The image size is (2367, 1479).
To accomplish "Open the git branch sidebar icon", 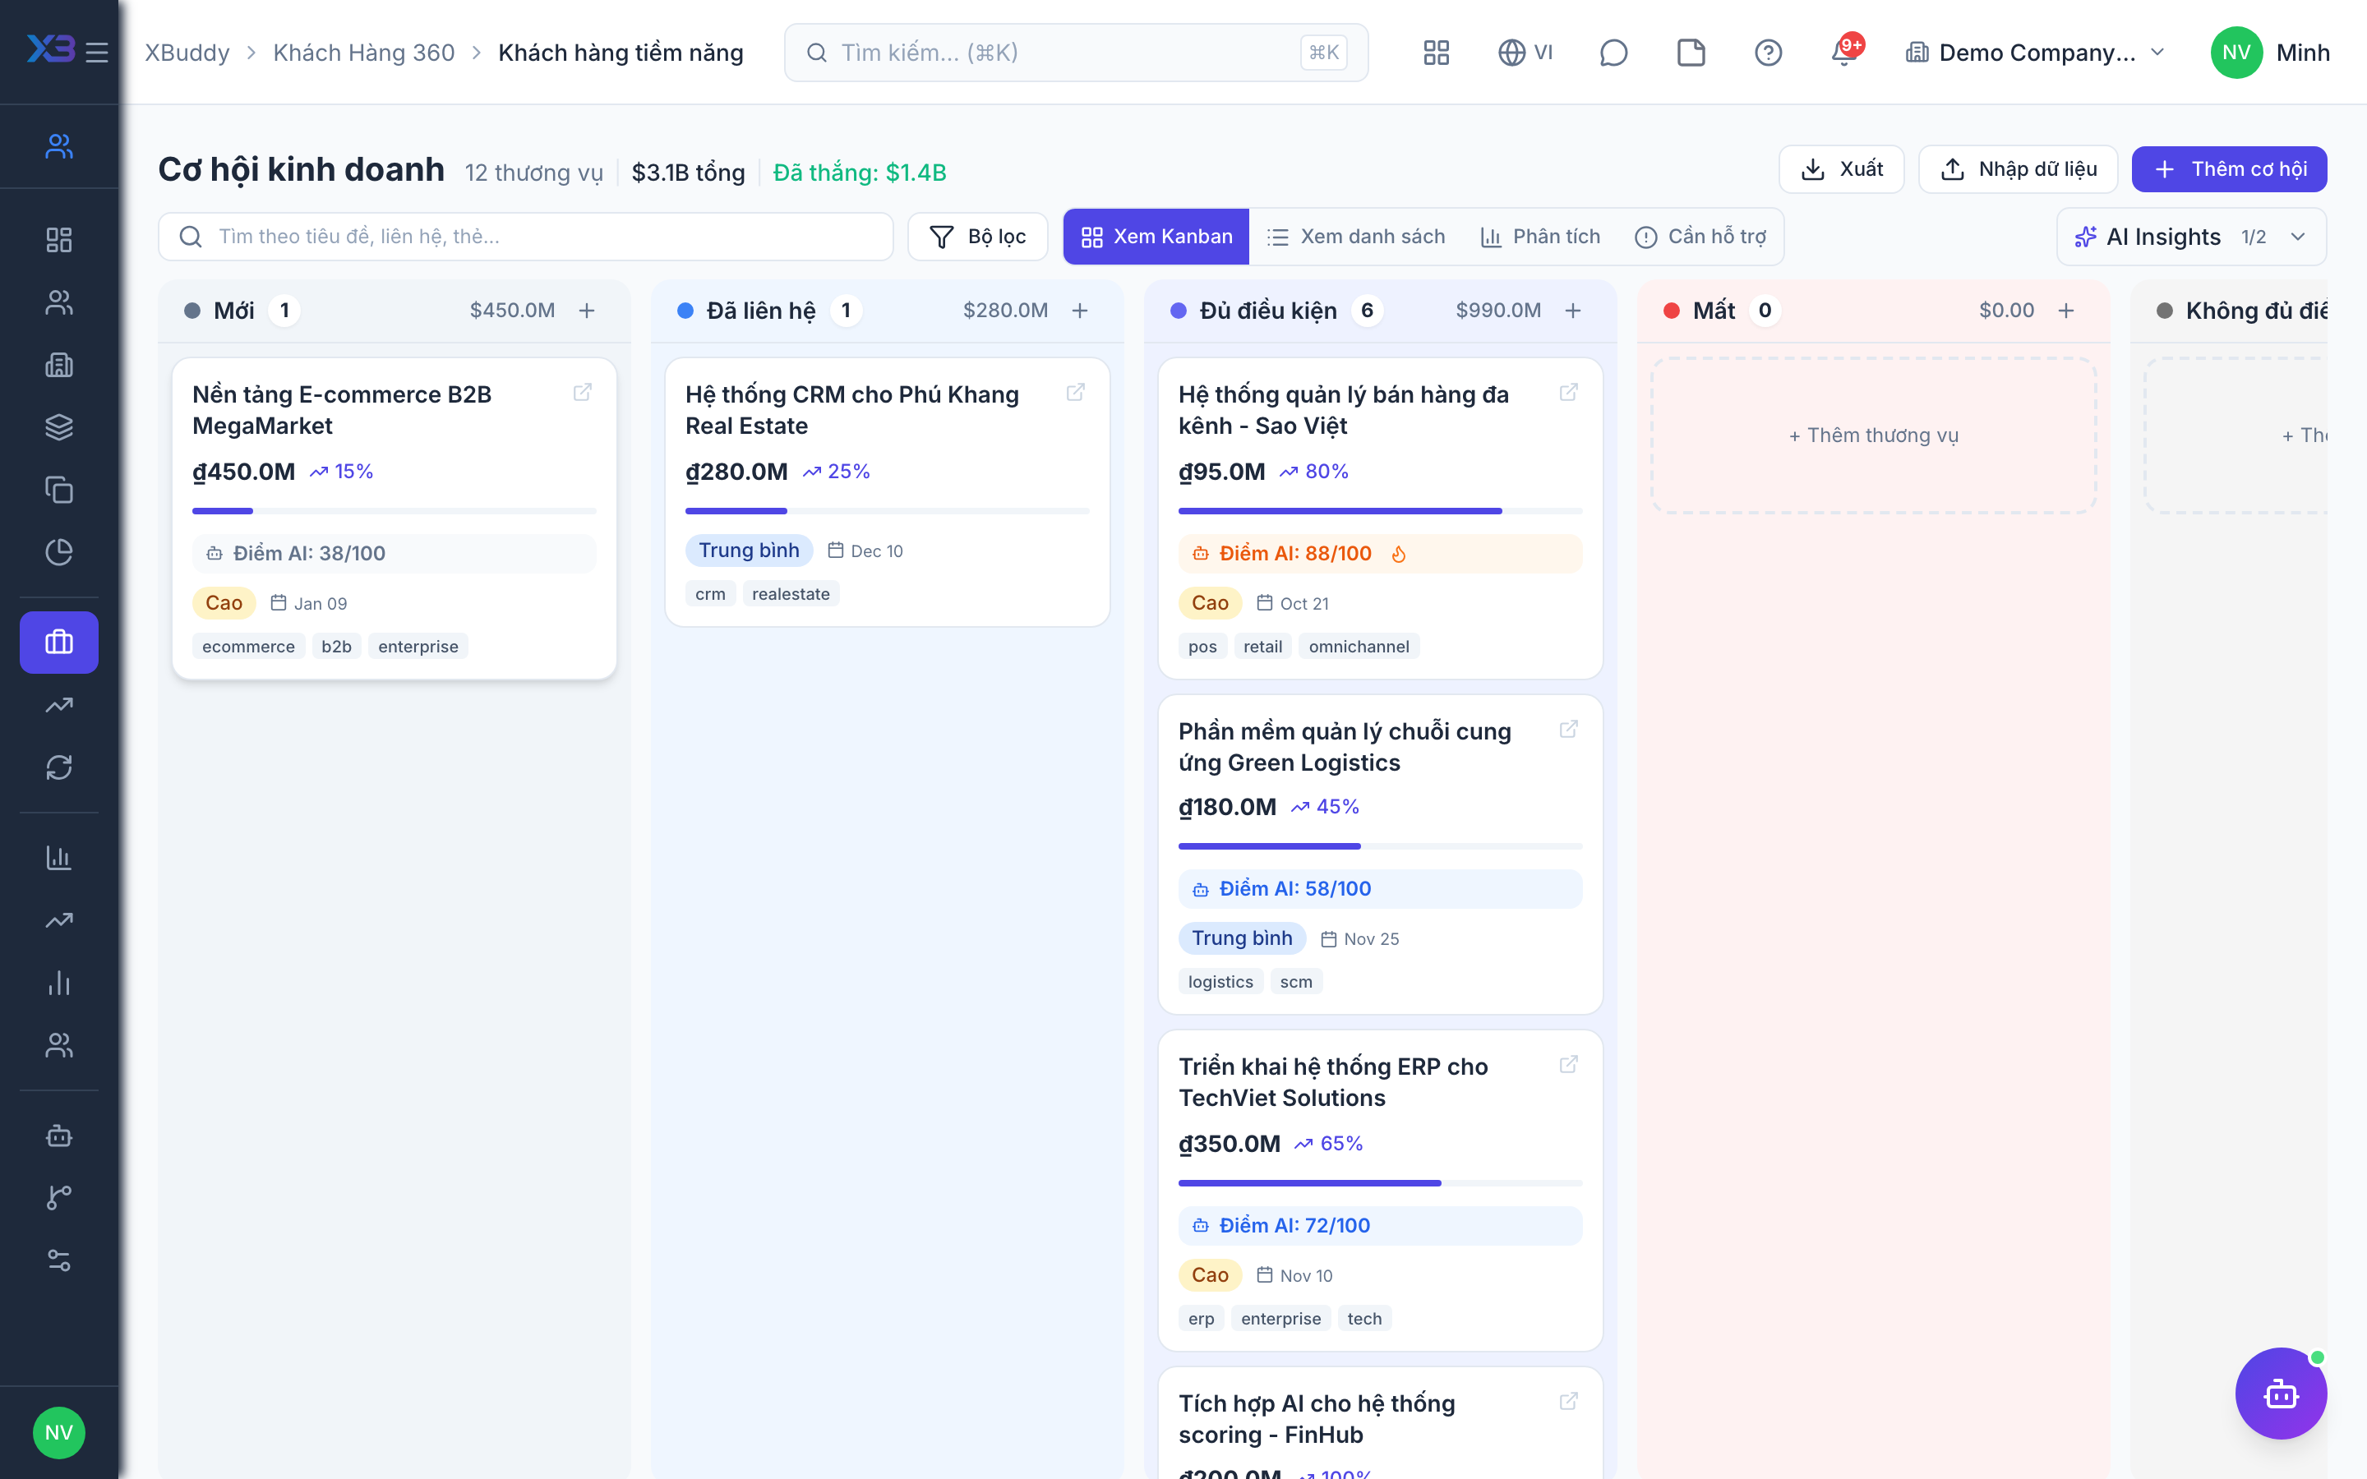I will pyautogui.click(x=58, y=1197).
